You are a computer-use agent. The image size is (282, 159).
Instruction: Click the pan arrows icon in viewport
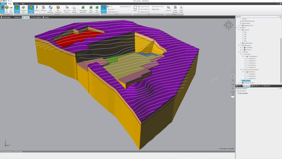click(233, 88)
